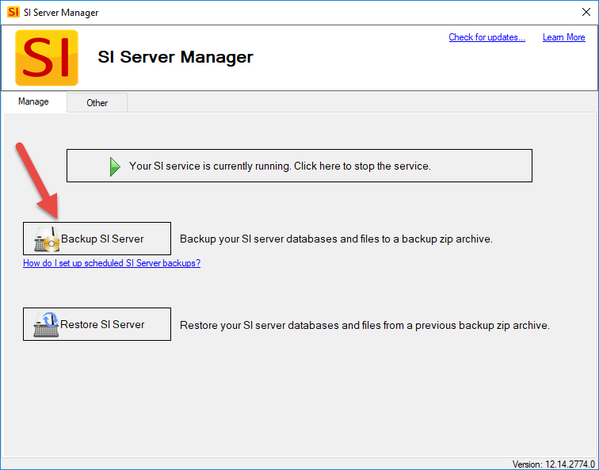The width and height of the screenshot is (599, 470).
Task: Open Check for updates link
Action: 486,37
